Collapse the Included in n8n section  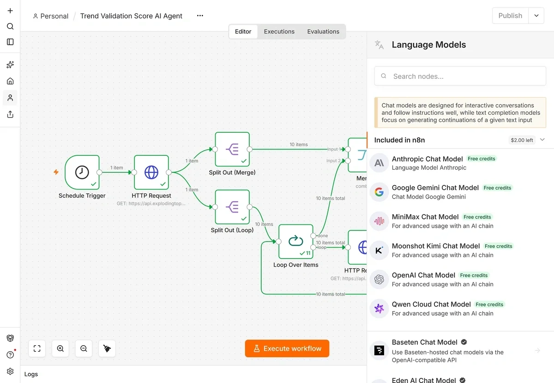(542, 140)
